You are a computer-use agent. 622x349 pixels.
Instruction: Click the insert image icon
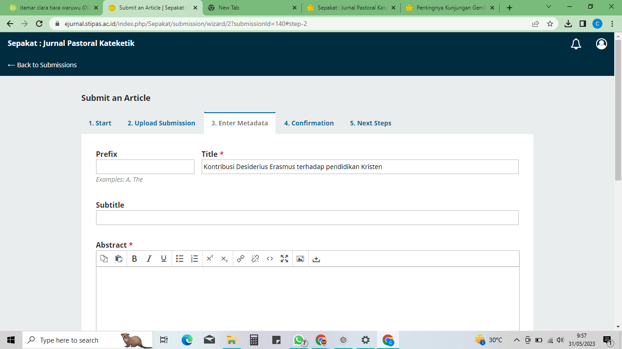[x=300, y=259]
